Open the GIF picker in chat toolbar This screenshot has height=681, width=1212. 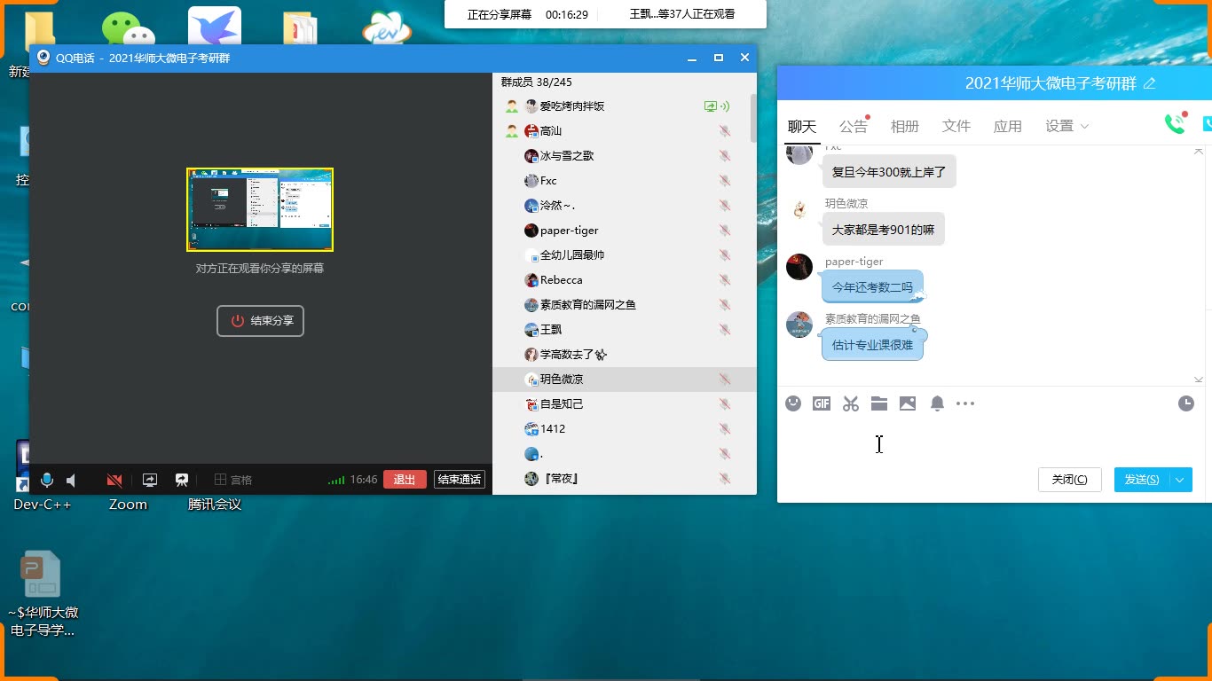[822, 403]
